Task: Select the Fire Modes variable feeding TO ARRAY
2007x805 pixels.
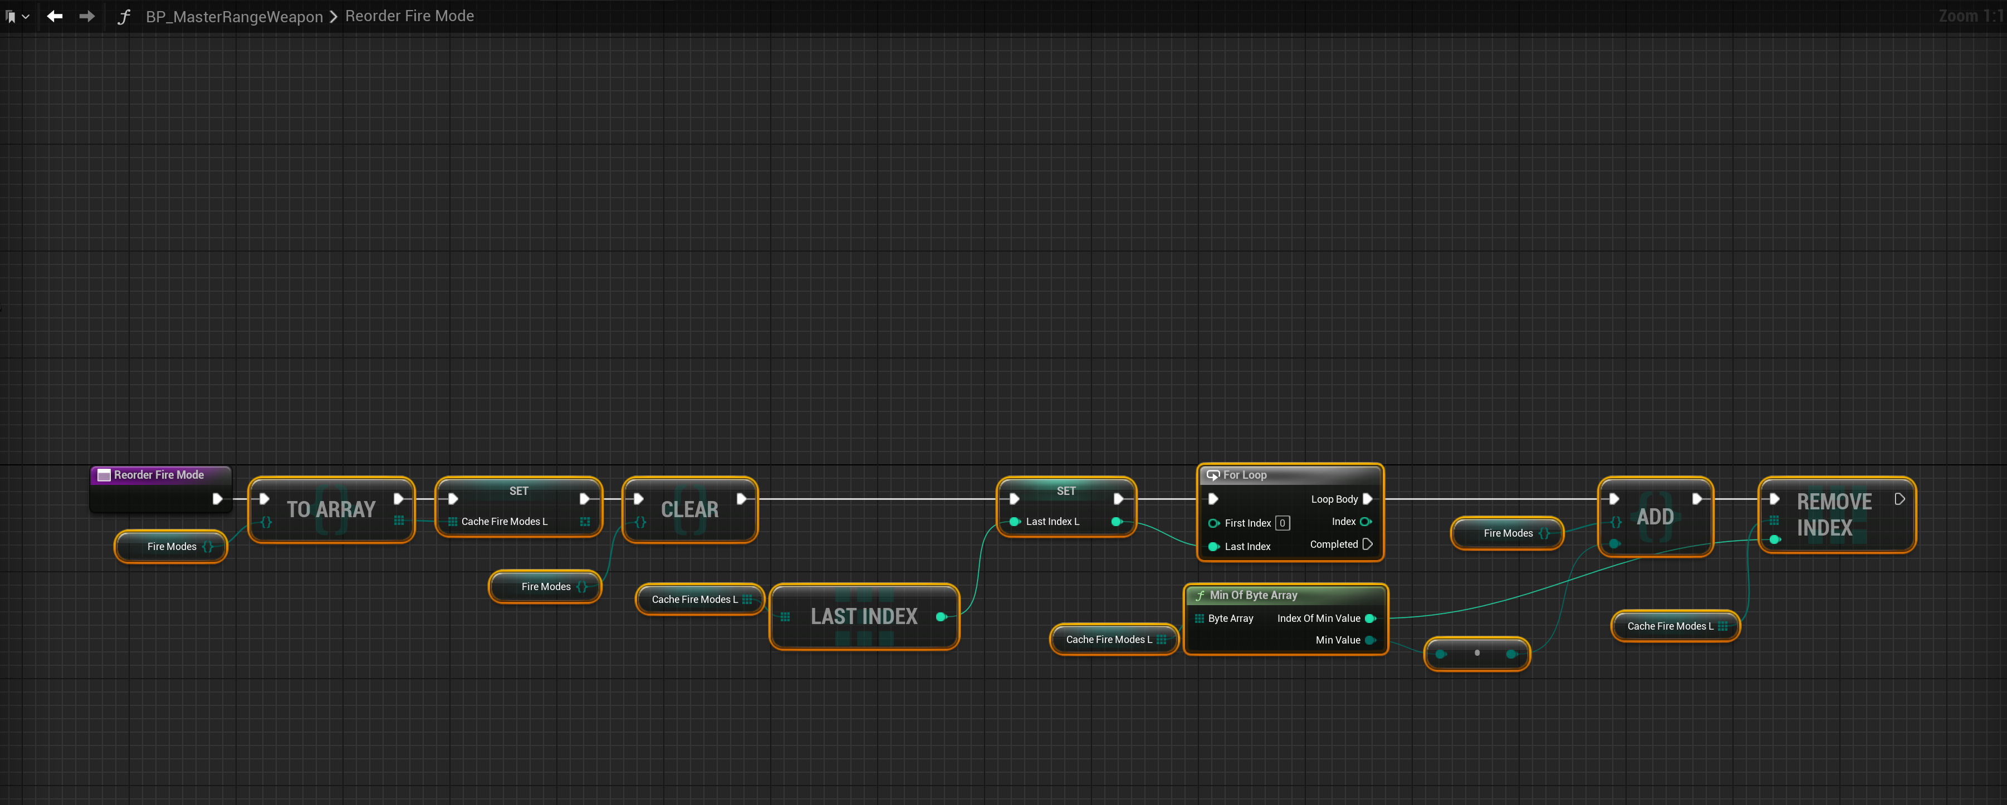Action: 172,547
